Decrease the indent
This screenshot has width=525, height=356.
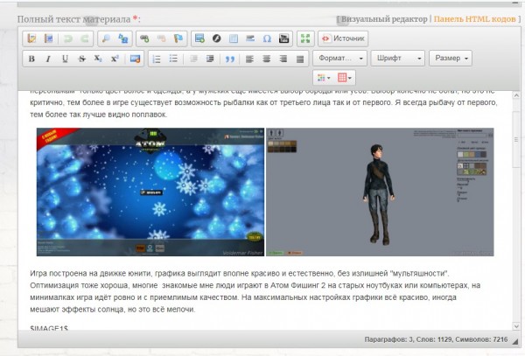click(x=193, y=59)
